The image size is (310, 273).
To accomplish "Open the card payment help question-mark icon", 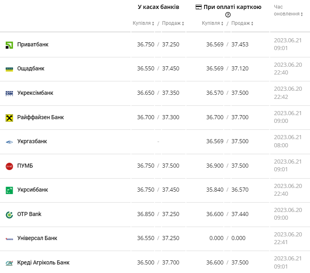I will click(x=228, y=15).
